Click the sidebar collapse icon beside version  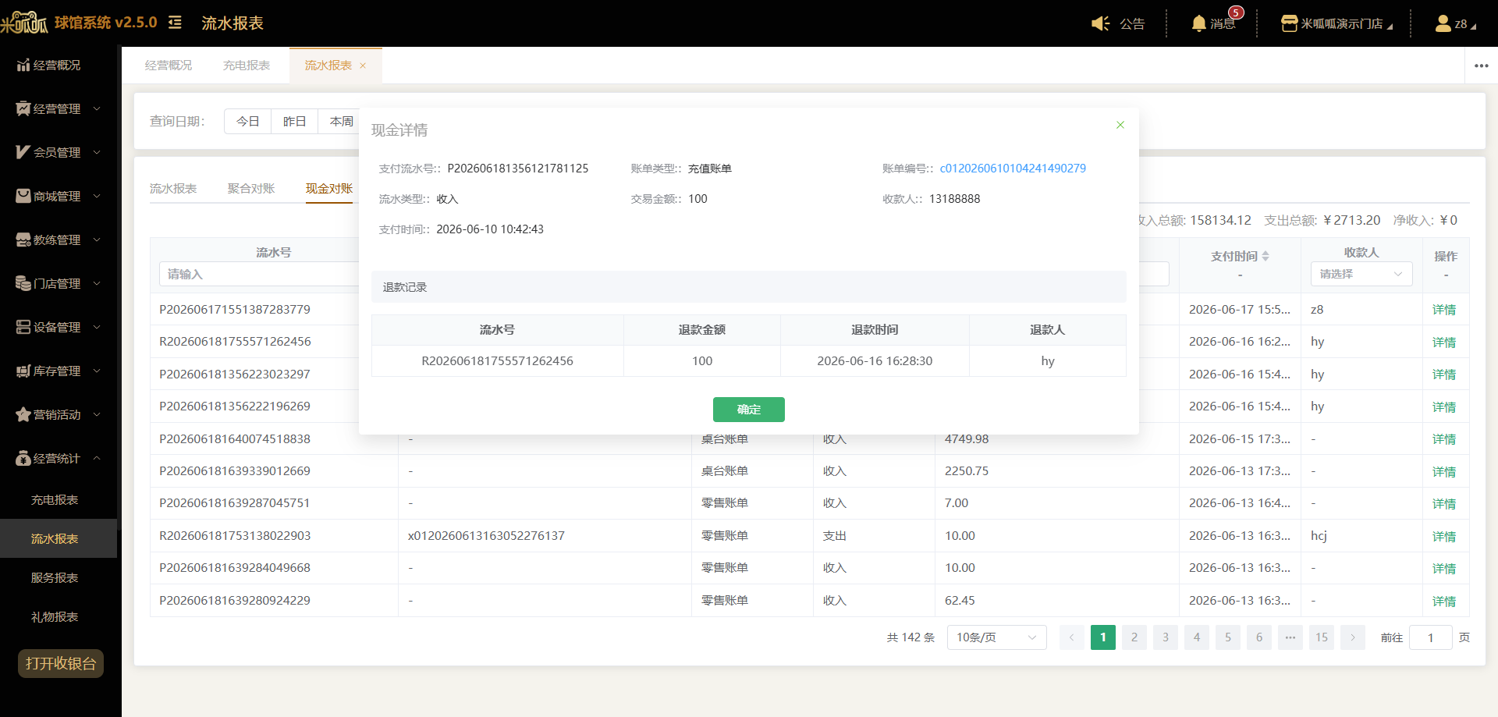176,23
